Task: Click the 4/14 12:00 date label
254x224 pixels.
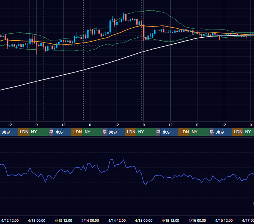Action: tap(117, 220)
